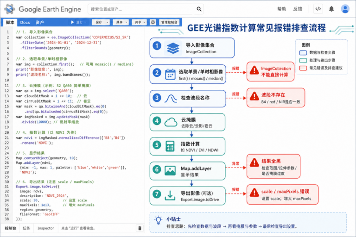Click the 点击"运行"查看输出 console message

(x=78, y=228)
